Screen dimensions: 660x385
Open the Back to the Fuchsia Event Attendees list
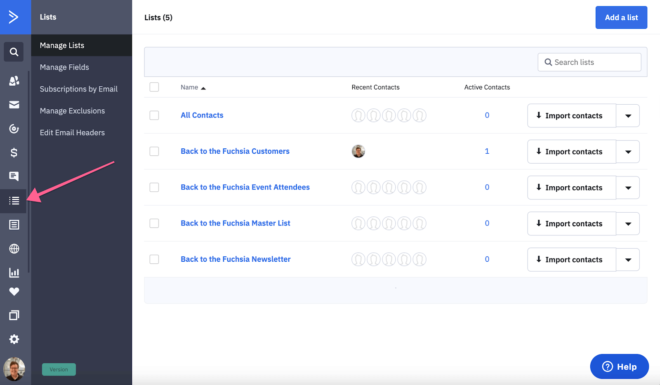[x=245, y=187]
